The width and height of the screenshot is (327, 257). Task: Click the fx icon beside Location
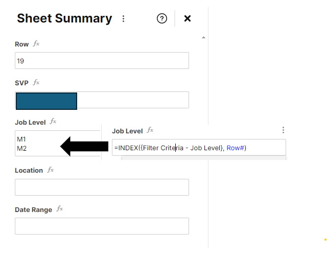pyautogui.click(x=51, y=170)
